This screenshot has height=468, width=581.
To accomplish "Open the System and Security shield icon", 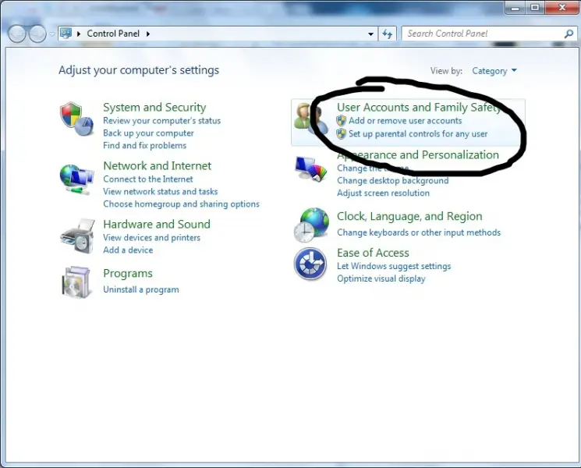I will 76,119.
